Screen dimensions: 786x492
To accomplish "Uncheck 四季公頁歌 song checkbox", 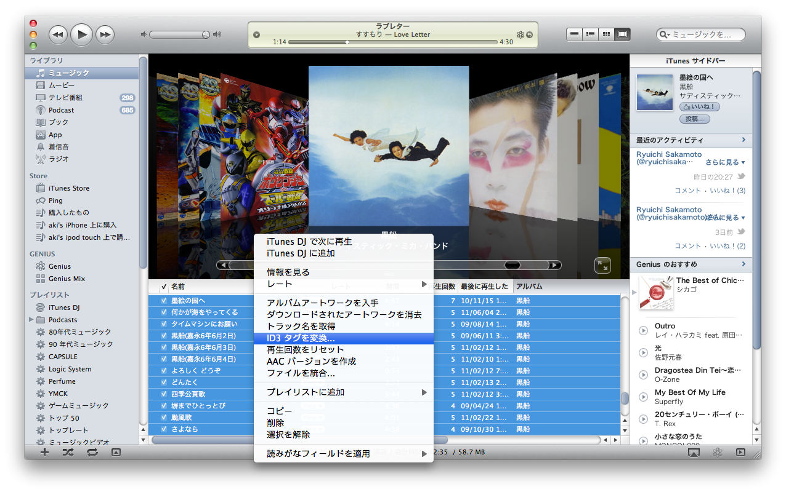I will 164,394.
